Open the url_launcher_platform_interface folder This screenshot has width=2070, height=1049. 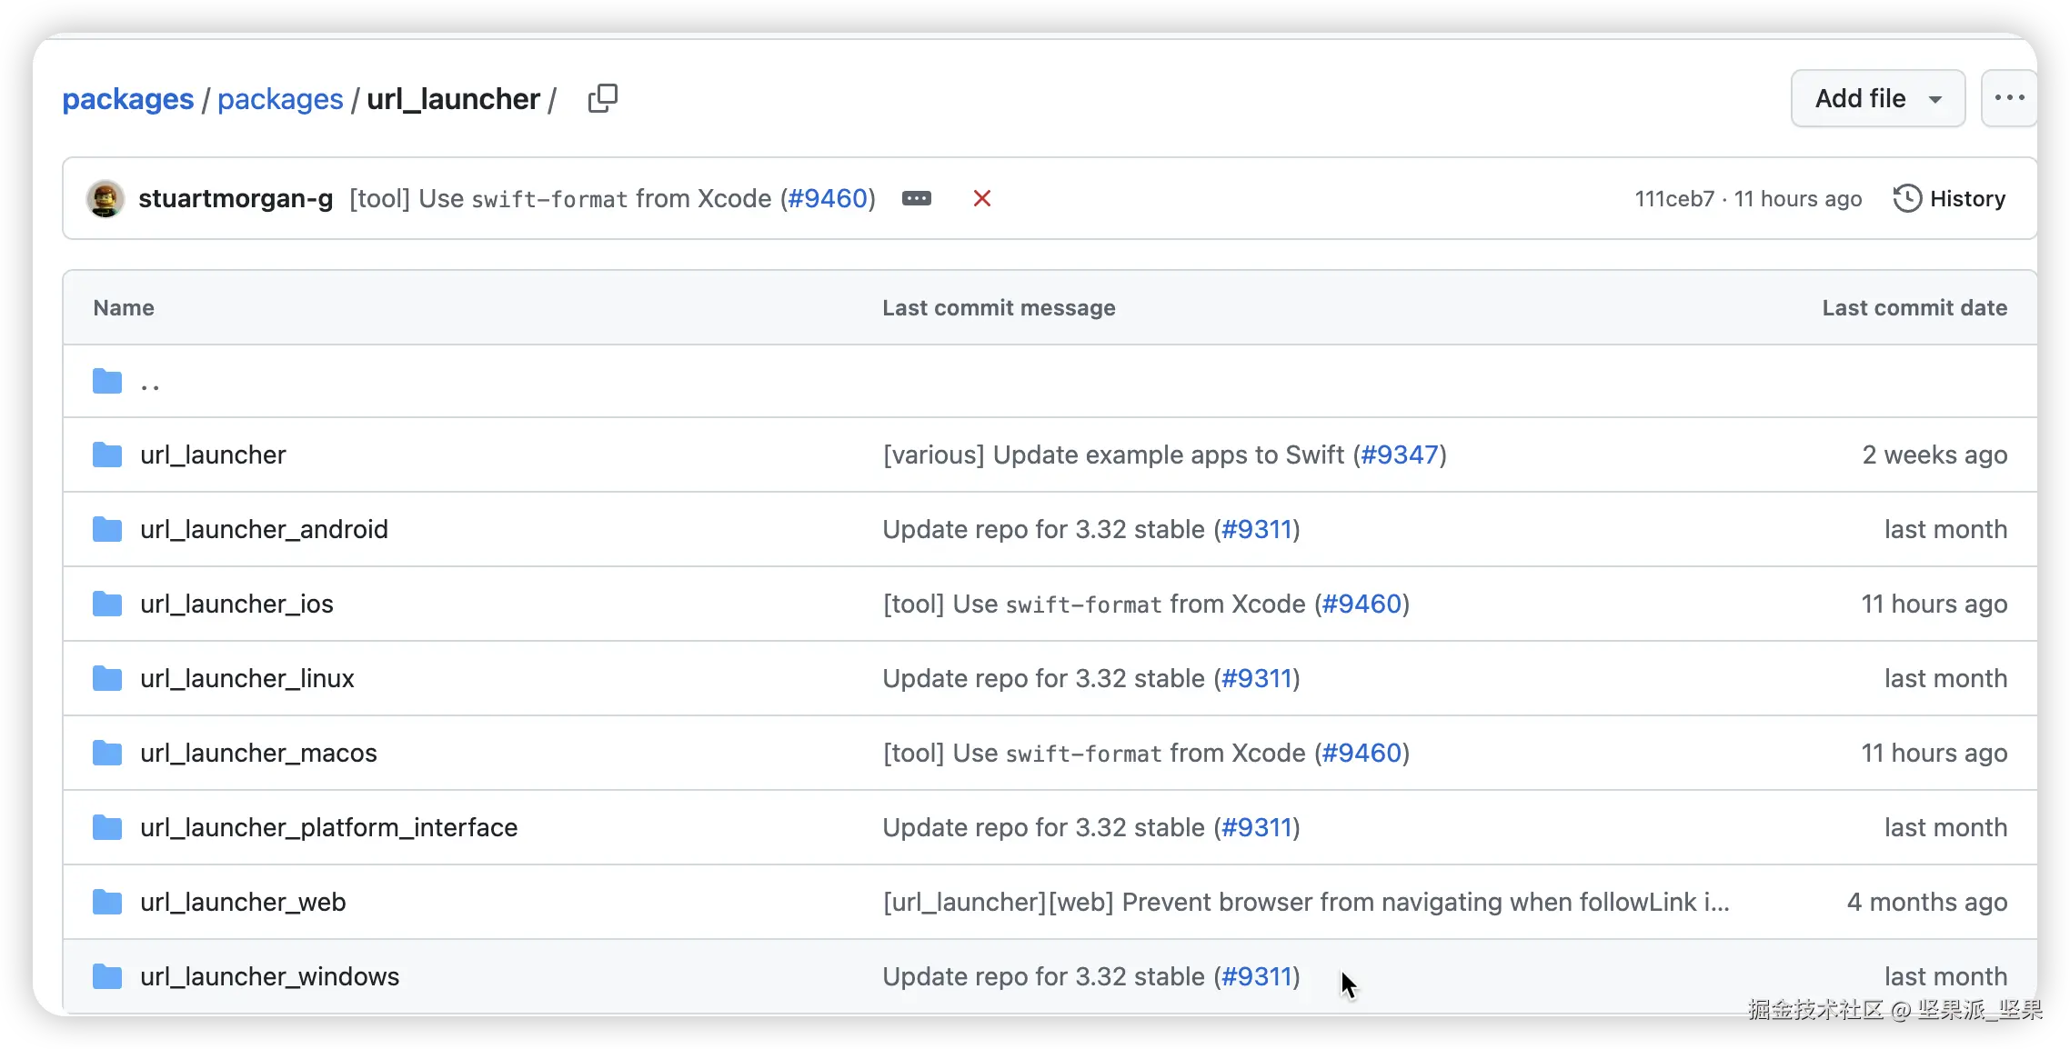(328, 827)
